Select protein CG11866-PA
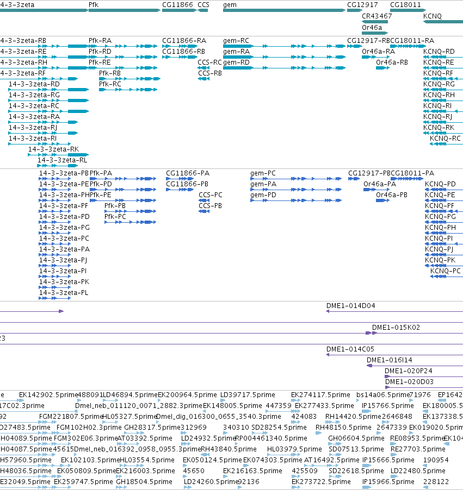 (x=188, y=173)
